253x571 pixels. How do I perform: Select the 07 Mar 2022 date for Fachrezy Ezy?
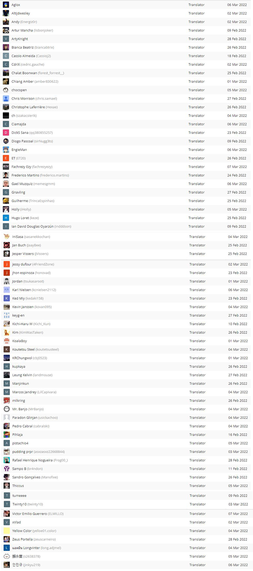pyautogui.click(x=237, y=167)
